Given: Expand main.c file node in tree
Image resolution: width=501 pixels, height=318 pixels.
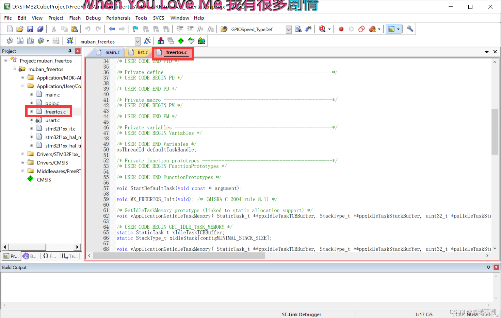Looking at the screenshot, I should click(x=31, y=94).
